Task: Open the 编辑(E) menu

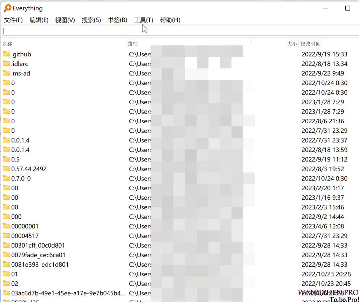Action: pos(39,20)
